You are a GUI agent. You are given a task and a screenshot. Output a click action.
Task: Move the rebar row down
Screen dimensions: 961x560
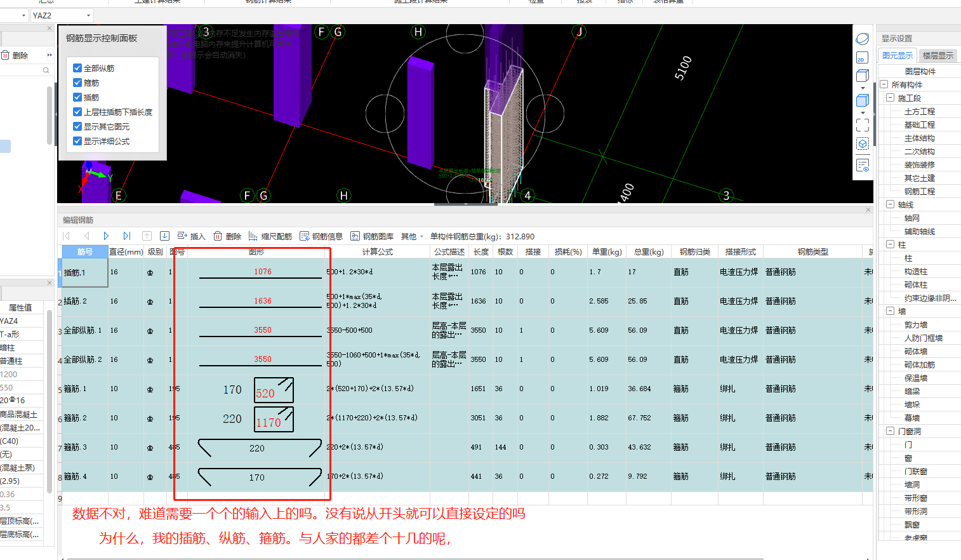click(x=164, y=236)
